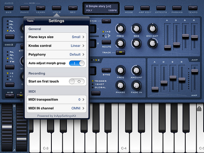
Task: Open MIDI transposition setting row
Action: tap(57, 100)
